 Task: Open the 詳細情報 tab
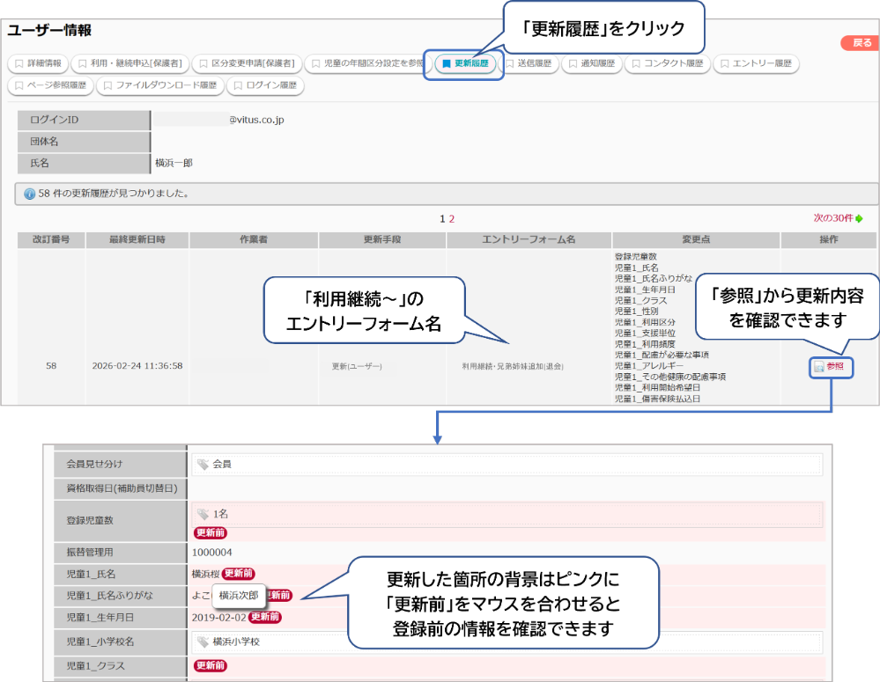point(38,64)
